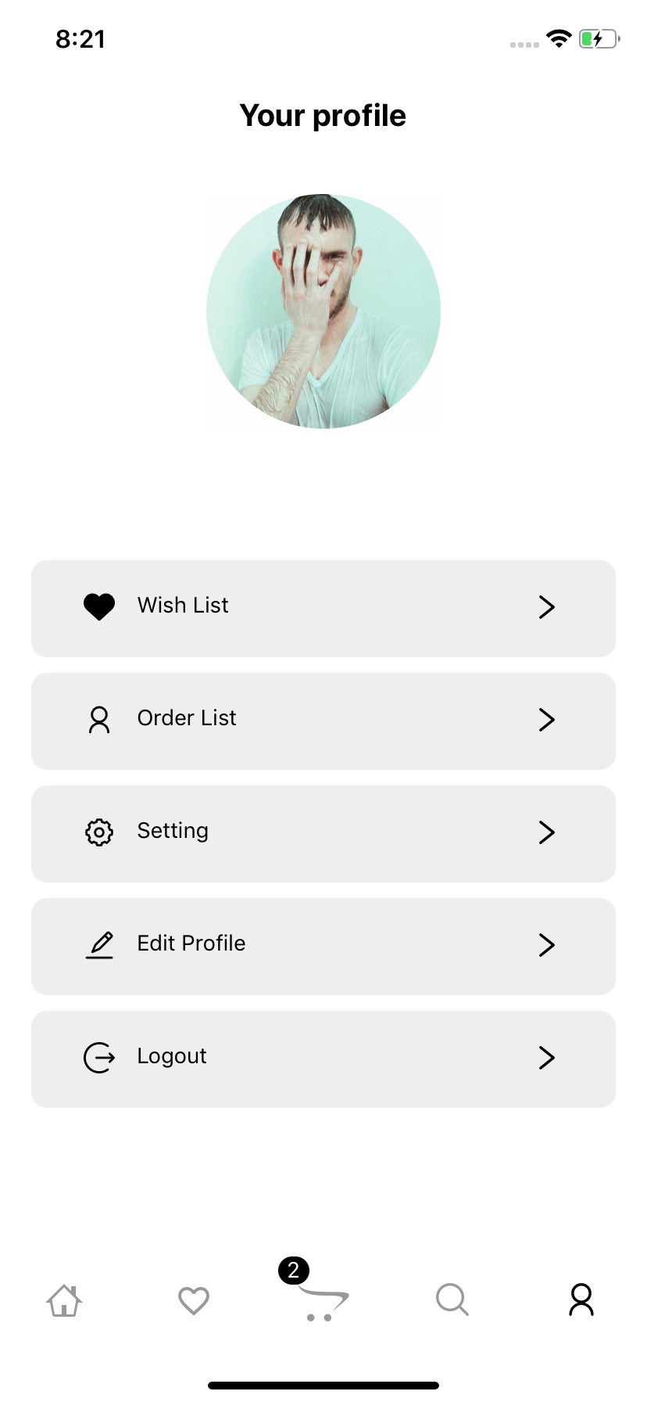The width and height of the screenshot is (647, 1402).
Task: Switch to the favorites heart tab
Action: coord(194,1300)
